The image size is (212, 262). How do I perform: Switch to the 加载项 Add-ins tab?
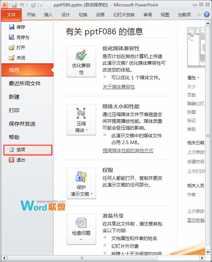click(184, 15)
